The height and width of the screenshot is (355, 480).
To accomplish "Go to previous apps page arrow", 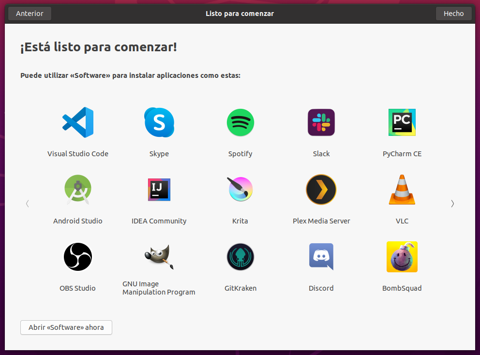I will pos(28,204).
